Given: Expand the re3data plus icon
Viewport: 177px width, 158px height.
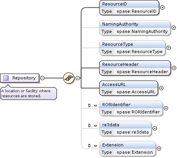Looking at the screenshot, I should point(155,129).
